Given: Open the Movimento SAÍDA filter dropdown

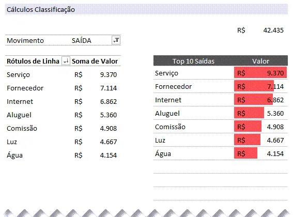Looking at the screenshot, I should [116, 40].
